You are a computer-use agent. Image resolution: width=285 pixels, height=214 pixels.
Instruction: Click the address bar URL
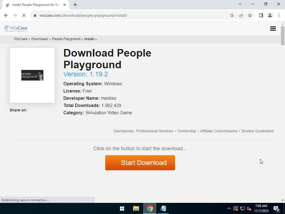pos(83,16)
